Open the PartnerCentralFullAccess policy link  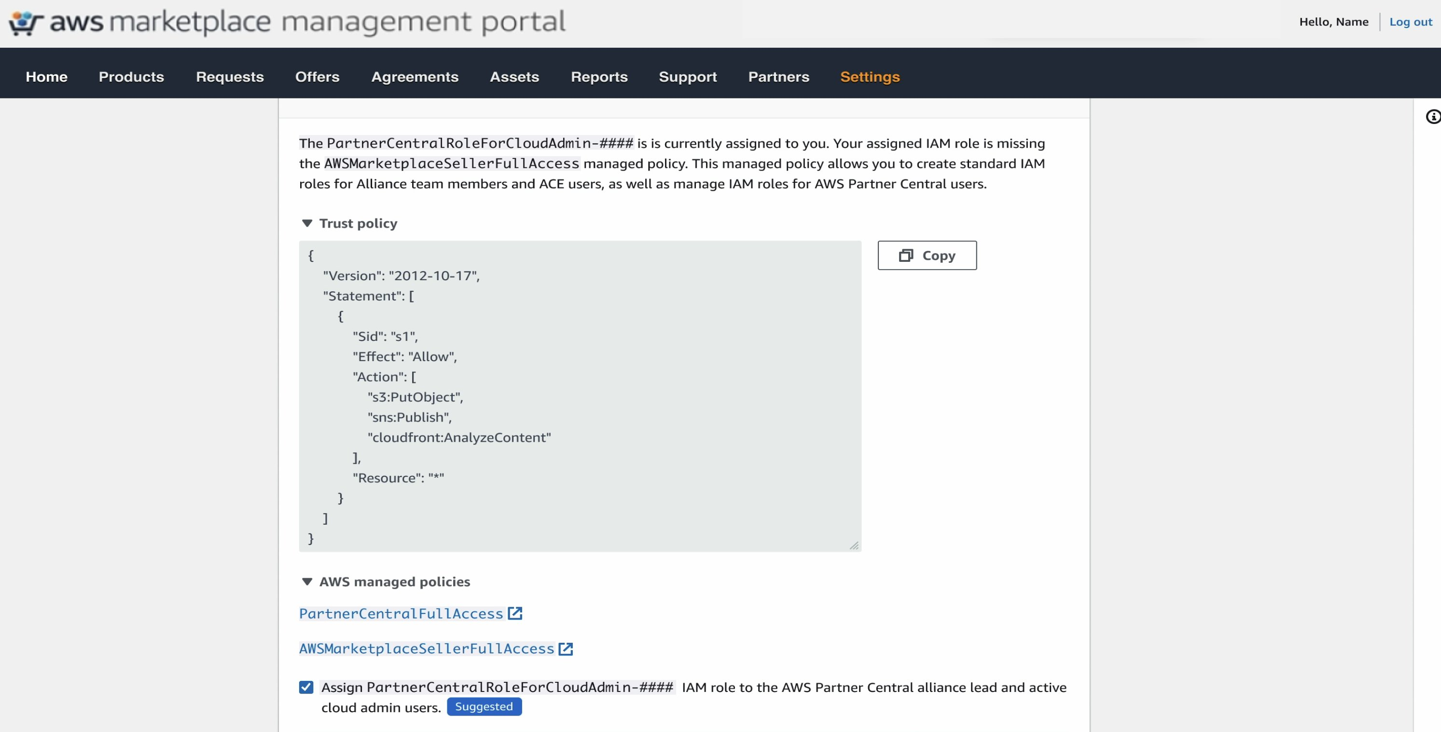coord(401,613)
